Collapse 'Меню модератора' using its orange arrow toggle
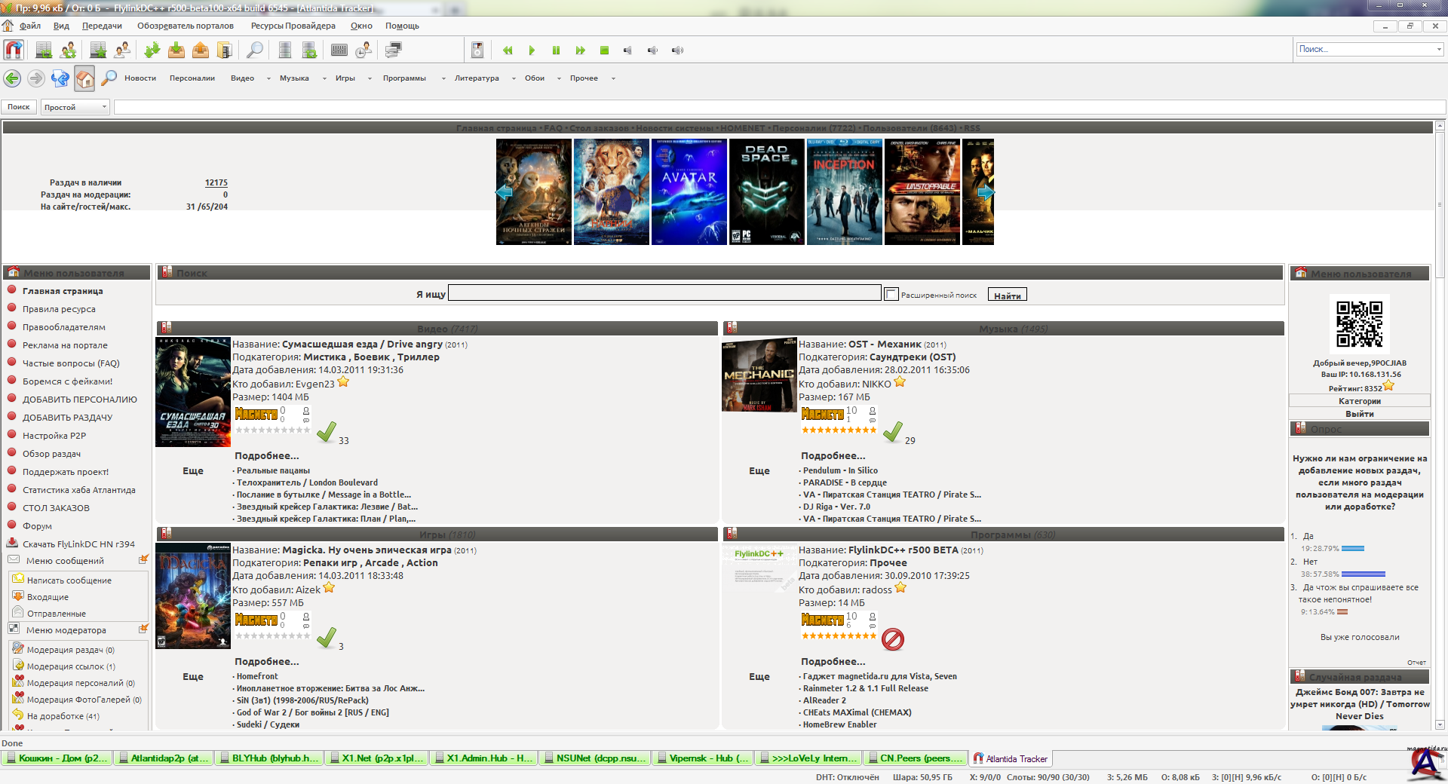This screenshot has width=1448, height=784. click(143, 629)
